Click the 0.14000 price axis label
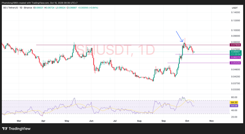245x134 pixels. click(236, 12)
